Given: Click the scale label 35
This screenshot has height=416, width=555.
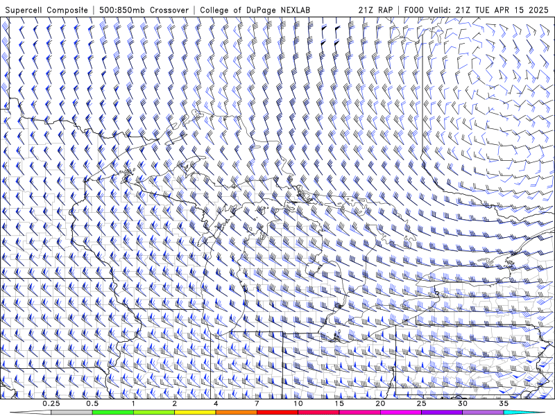Looking at the screenshot, I should click(x=504, y=404).
